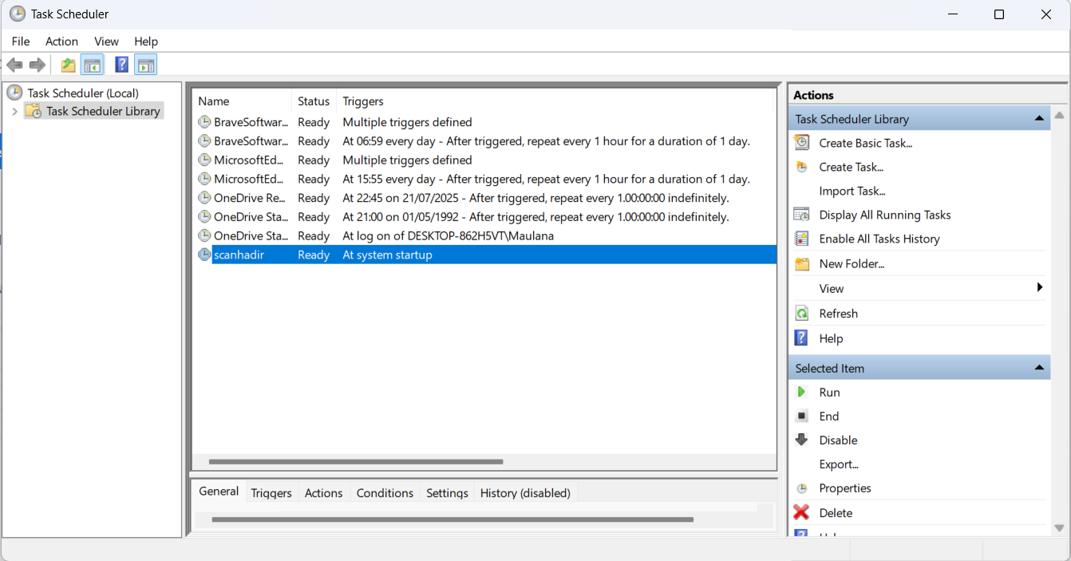Screen dimensions: 1071x561
Task: Toggle the Show/Hide Action Pane toolbar icon
Action: 146,65
